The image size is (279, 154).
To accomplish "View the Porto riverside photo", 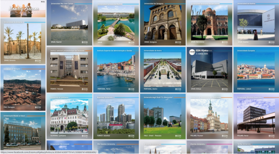I will (116, 70).
